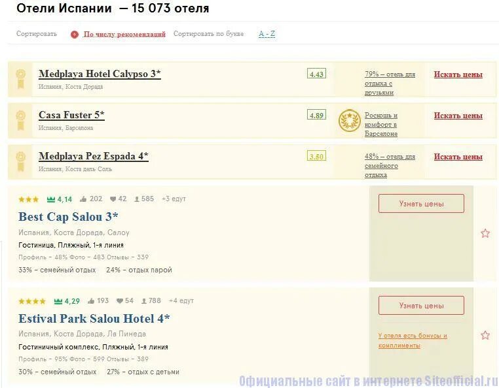The height and width of the screenshot is (388, 499).
Task: Click the four-star rating of Estival Park
Action: pos(32,301)
